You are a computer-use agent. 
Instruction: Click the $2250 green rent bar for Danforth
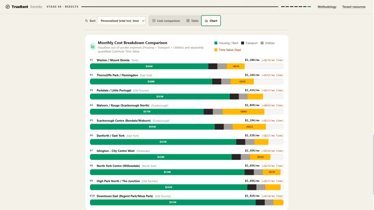click(163, 142)
